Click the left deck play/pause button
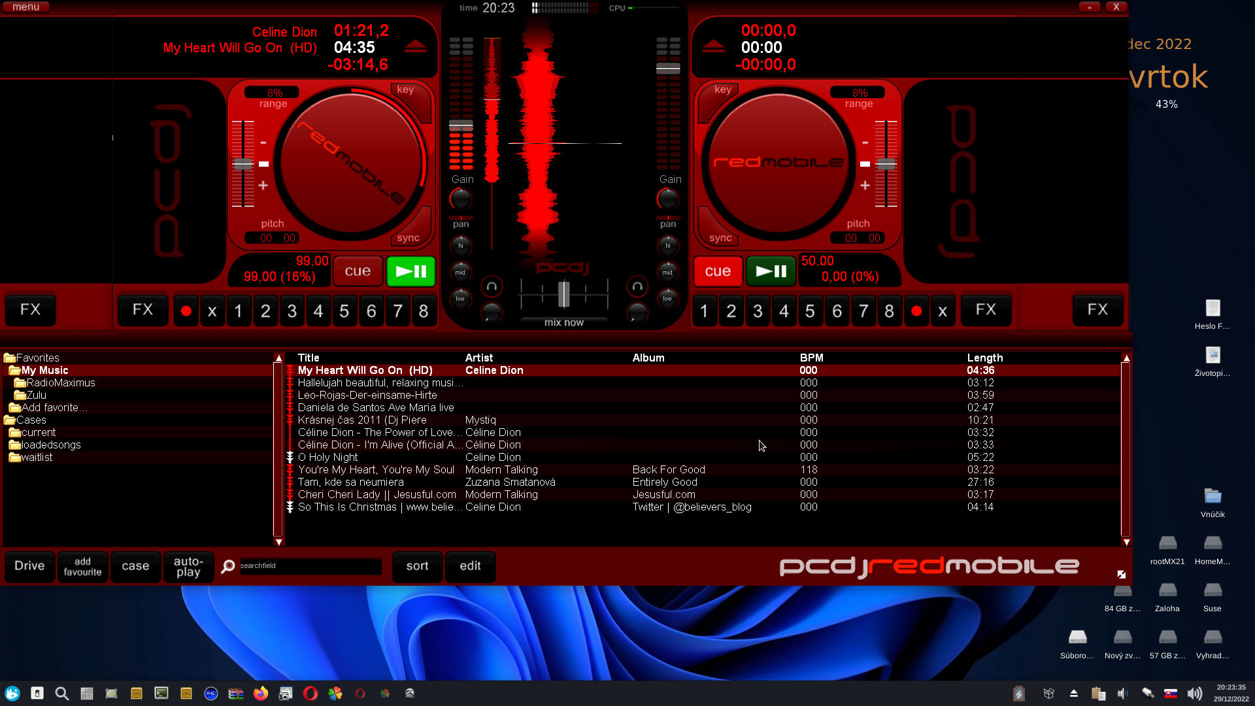The height and width of the screenshot is (706, 1255). tap(410, 271)
